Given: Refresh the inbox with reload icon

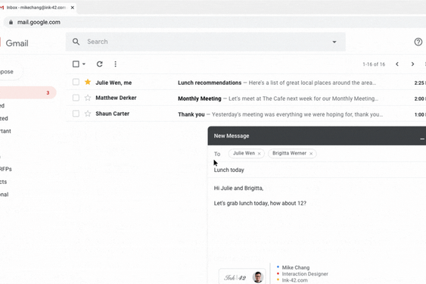Looking at the screenshot, I should pos(100,64).
